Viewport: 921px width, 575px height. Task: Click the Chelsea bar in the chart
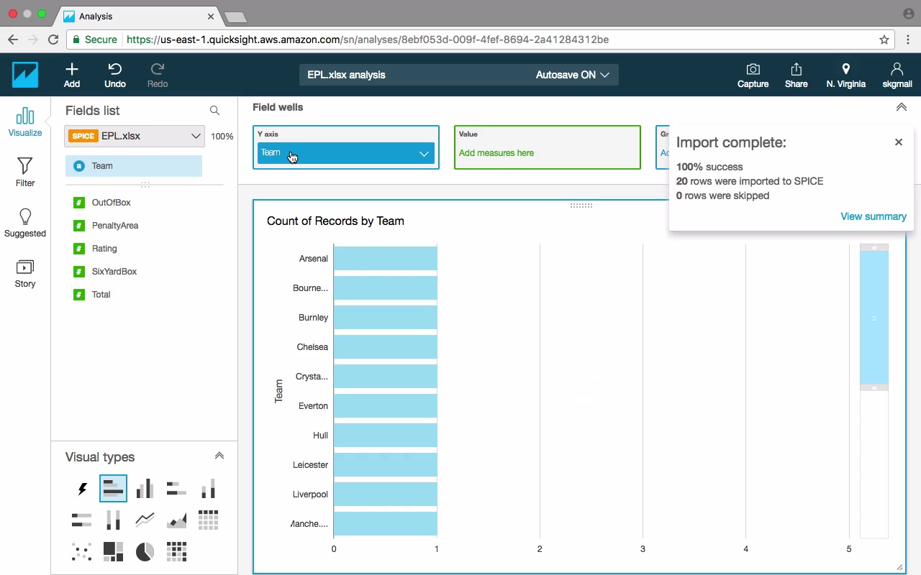click(385, 347)
